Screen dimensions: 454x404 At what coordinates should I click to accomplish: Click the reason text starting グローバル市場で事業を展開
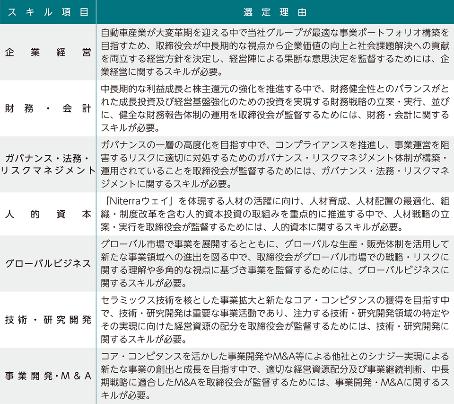pyautogui.click(x=275, y=264)
